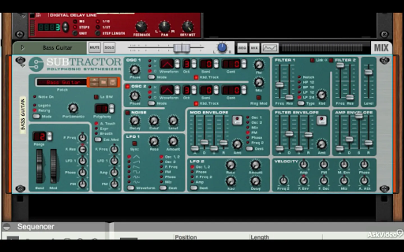This screenshot has height=252, width=404.
Task: Click the save patch disk icon
Action: point(113,82)
